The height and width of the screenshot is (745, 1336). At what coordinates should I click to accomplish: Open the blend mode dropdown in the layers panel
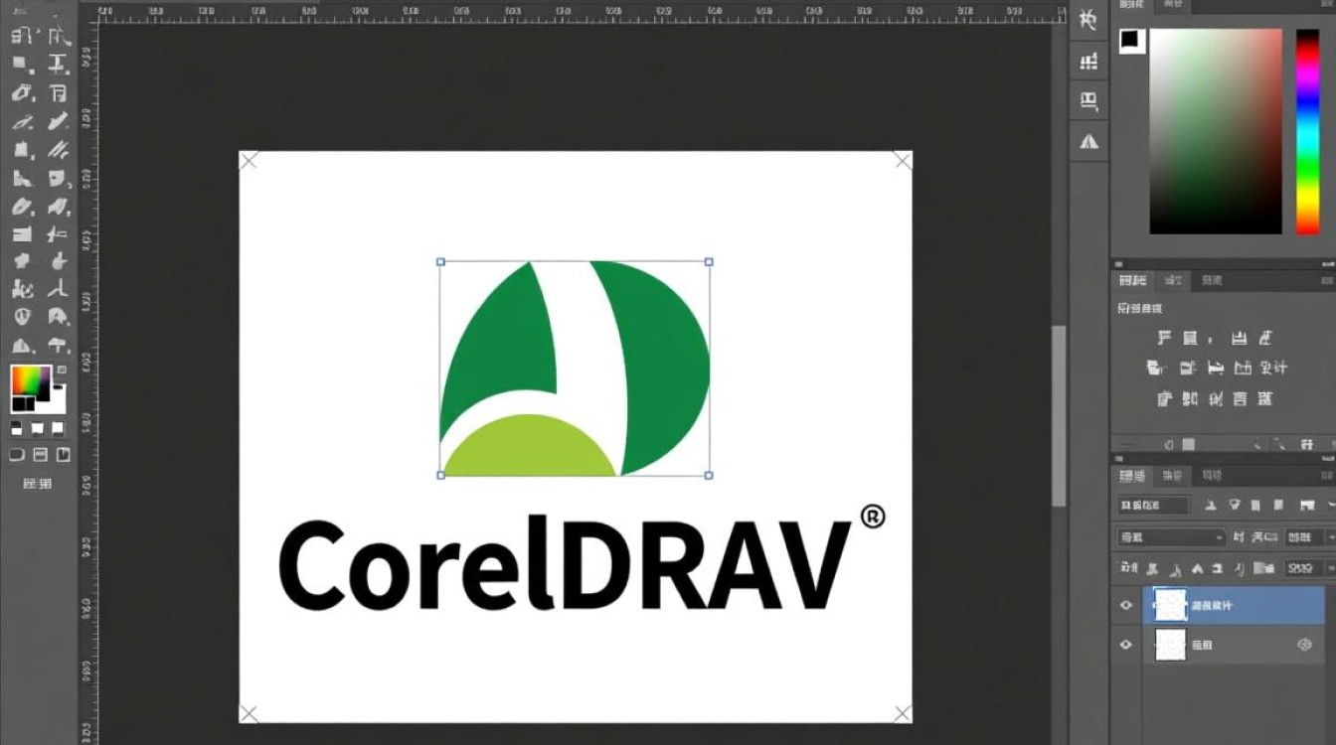(x=1171, y=537)
